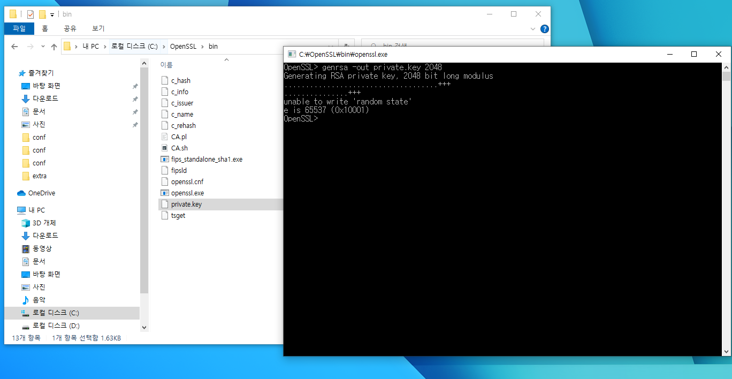Click the CA.sh script file icon
This screenshot has height=379, width=732.
(165, 148)
